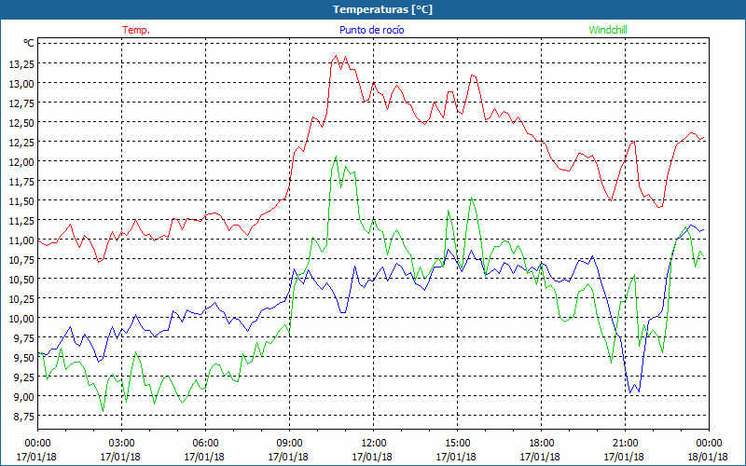746x466 pixels.
Task: Click the 11,25 y-axis value
Action: 21,221
